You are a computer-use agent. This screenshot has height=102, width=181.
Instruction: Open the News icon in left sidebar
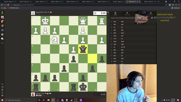[x=2, y=35]
